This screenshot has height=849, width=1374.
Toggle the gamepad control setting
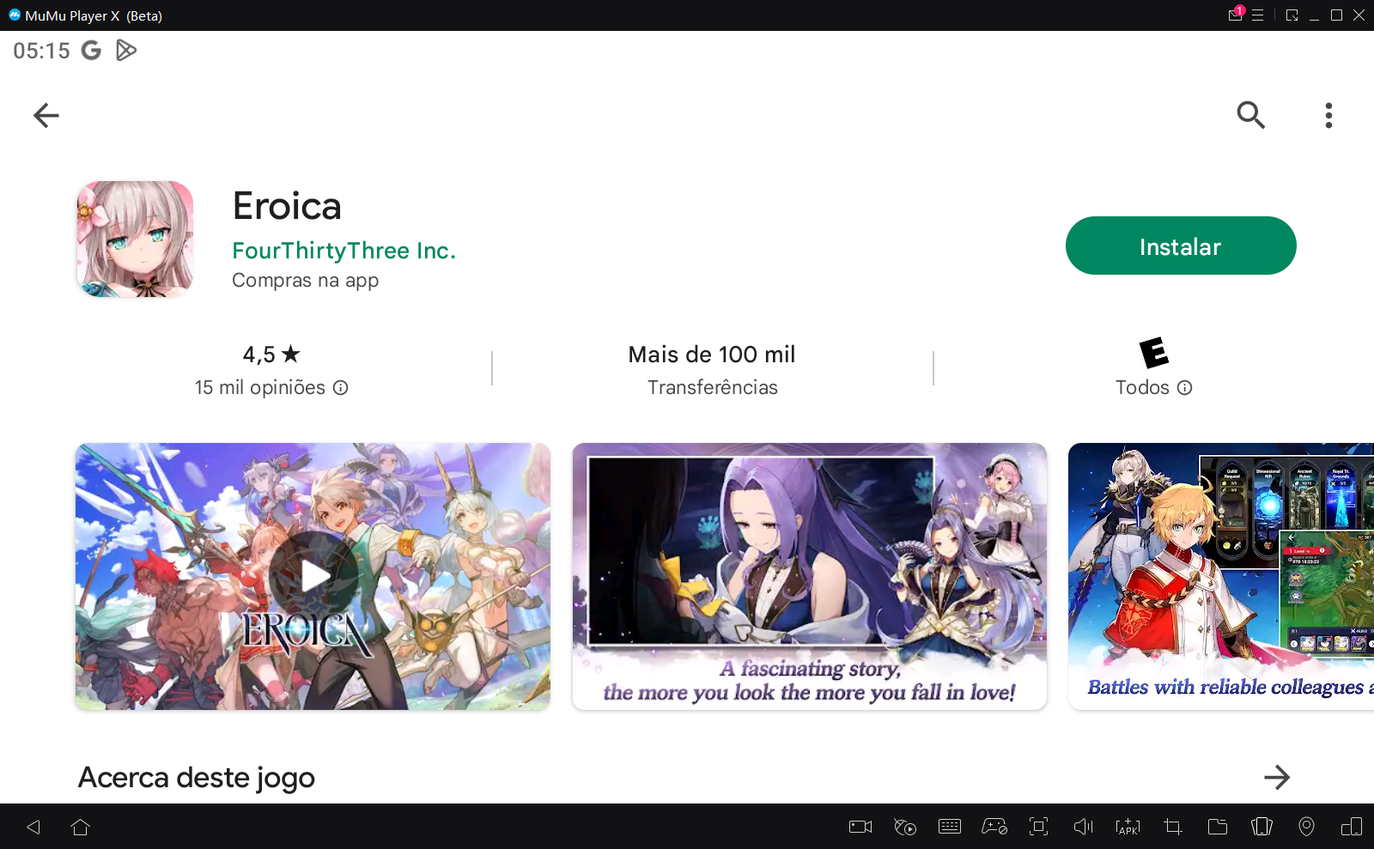994,827
